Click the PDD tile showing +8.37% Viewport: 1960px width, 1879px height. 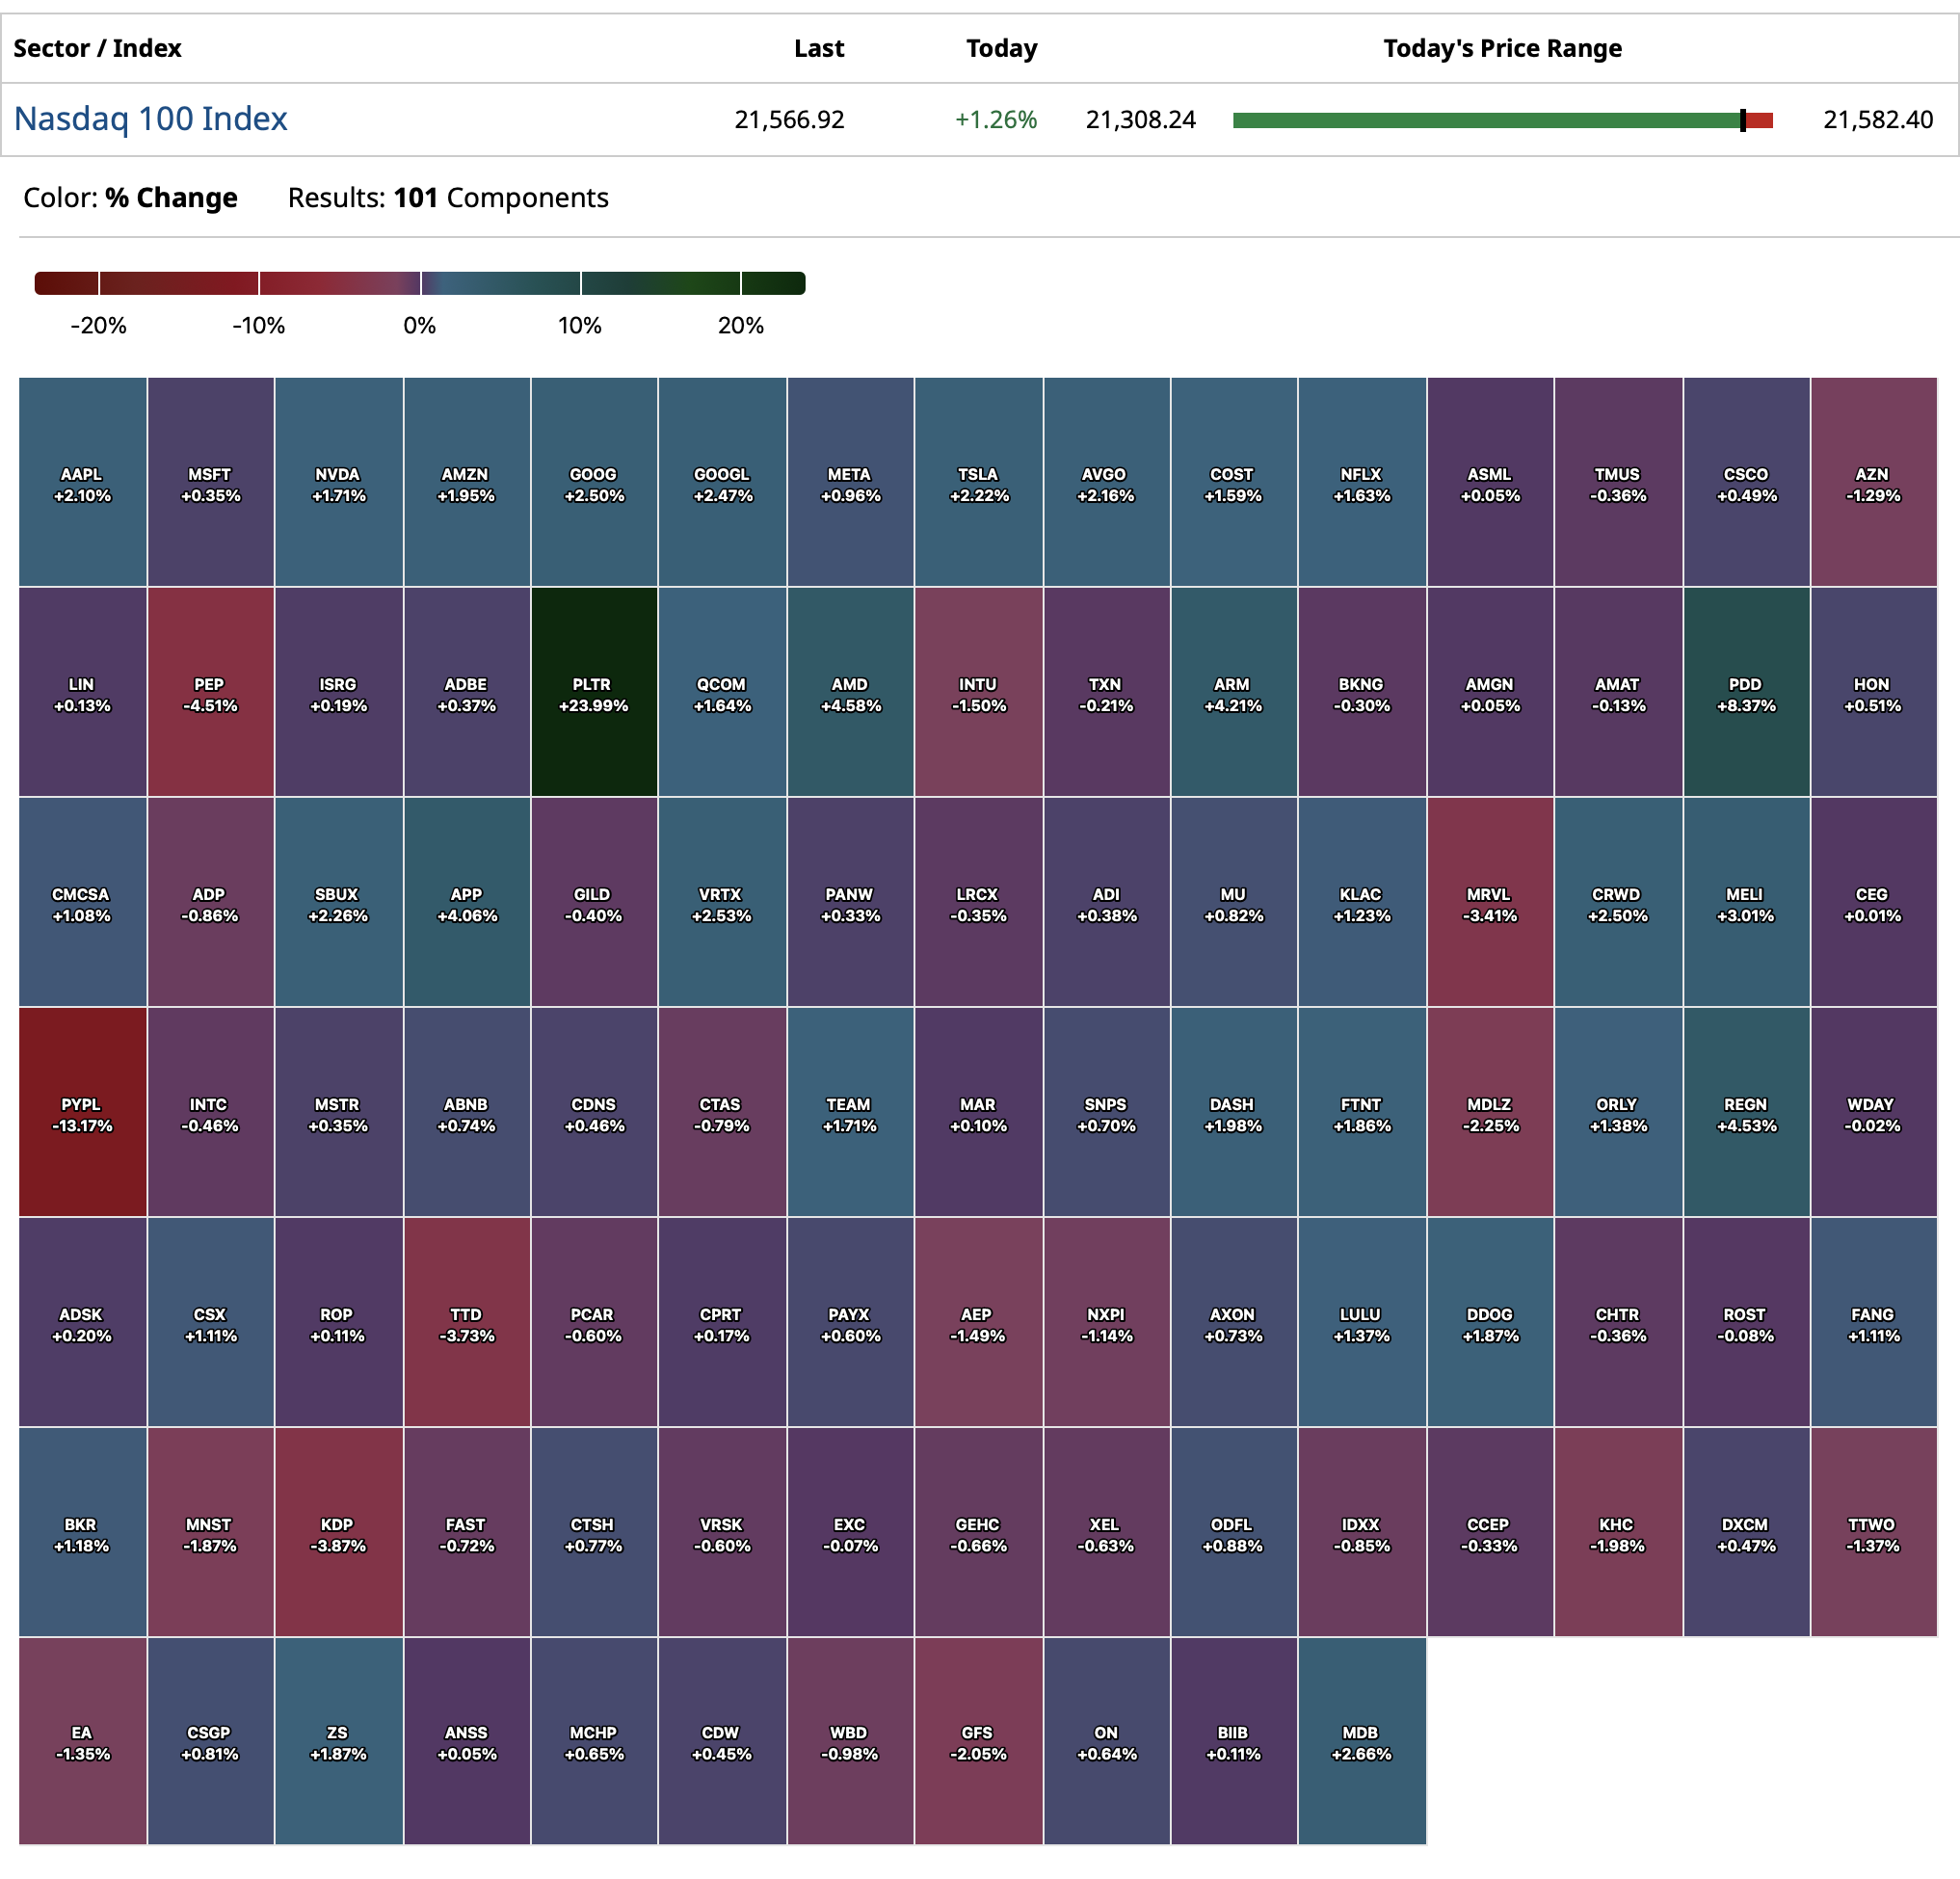pyautogui.click(x=1745, y=692)
